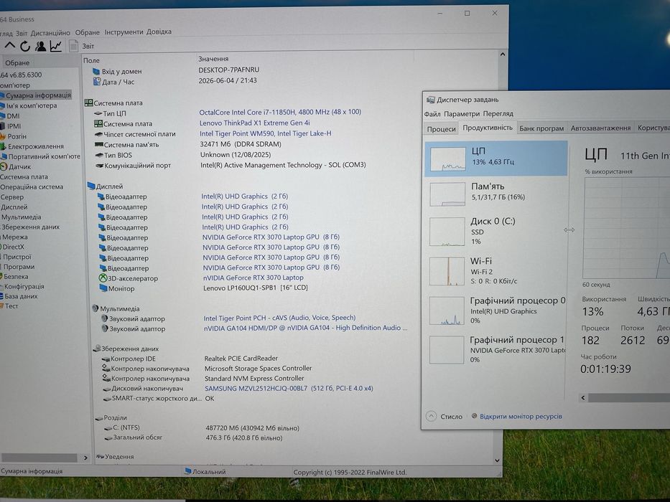Switch to the Процеси tab
This screenshot has height=502, width=670.
pyautogui.click(x=441, y=128)
